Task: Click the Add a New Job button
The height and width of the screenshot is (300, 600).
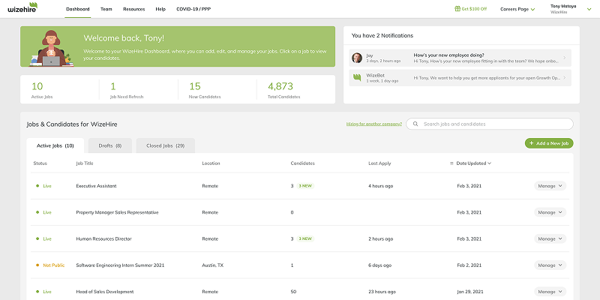Action: pos(549,143)
